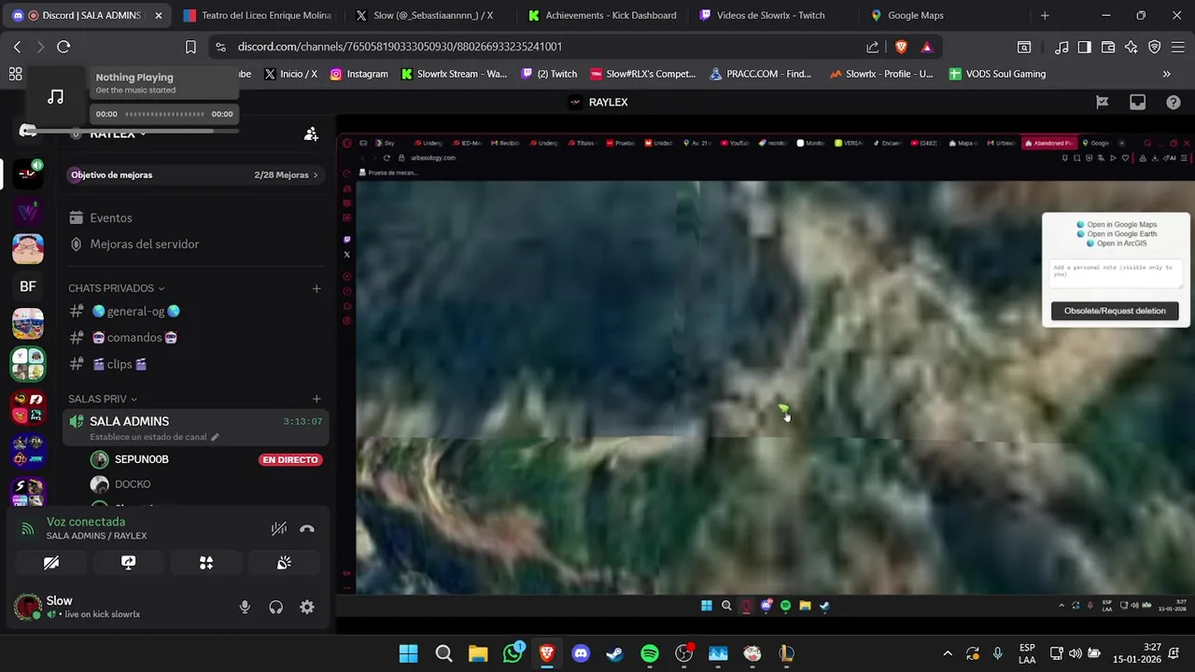The width and height of the screenshot is (1195, 672).
Task: Show more bookmarks overflow chevron
Action: (1166, 74)
